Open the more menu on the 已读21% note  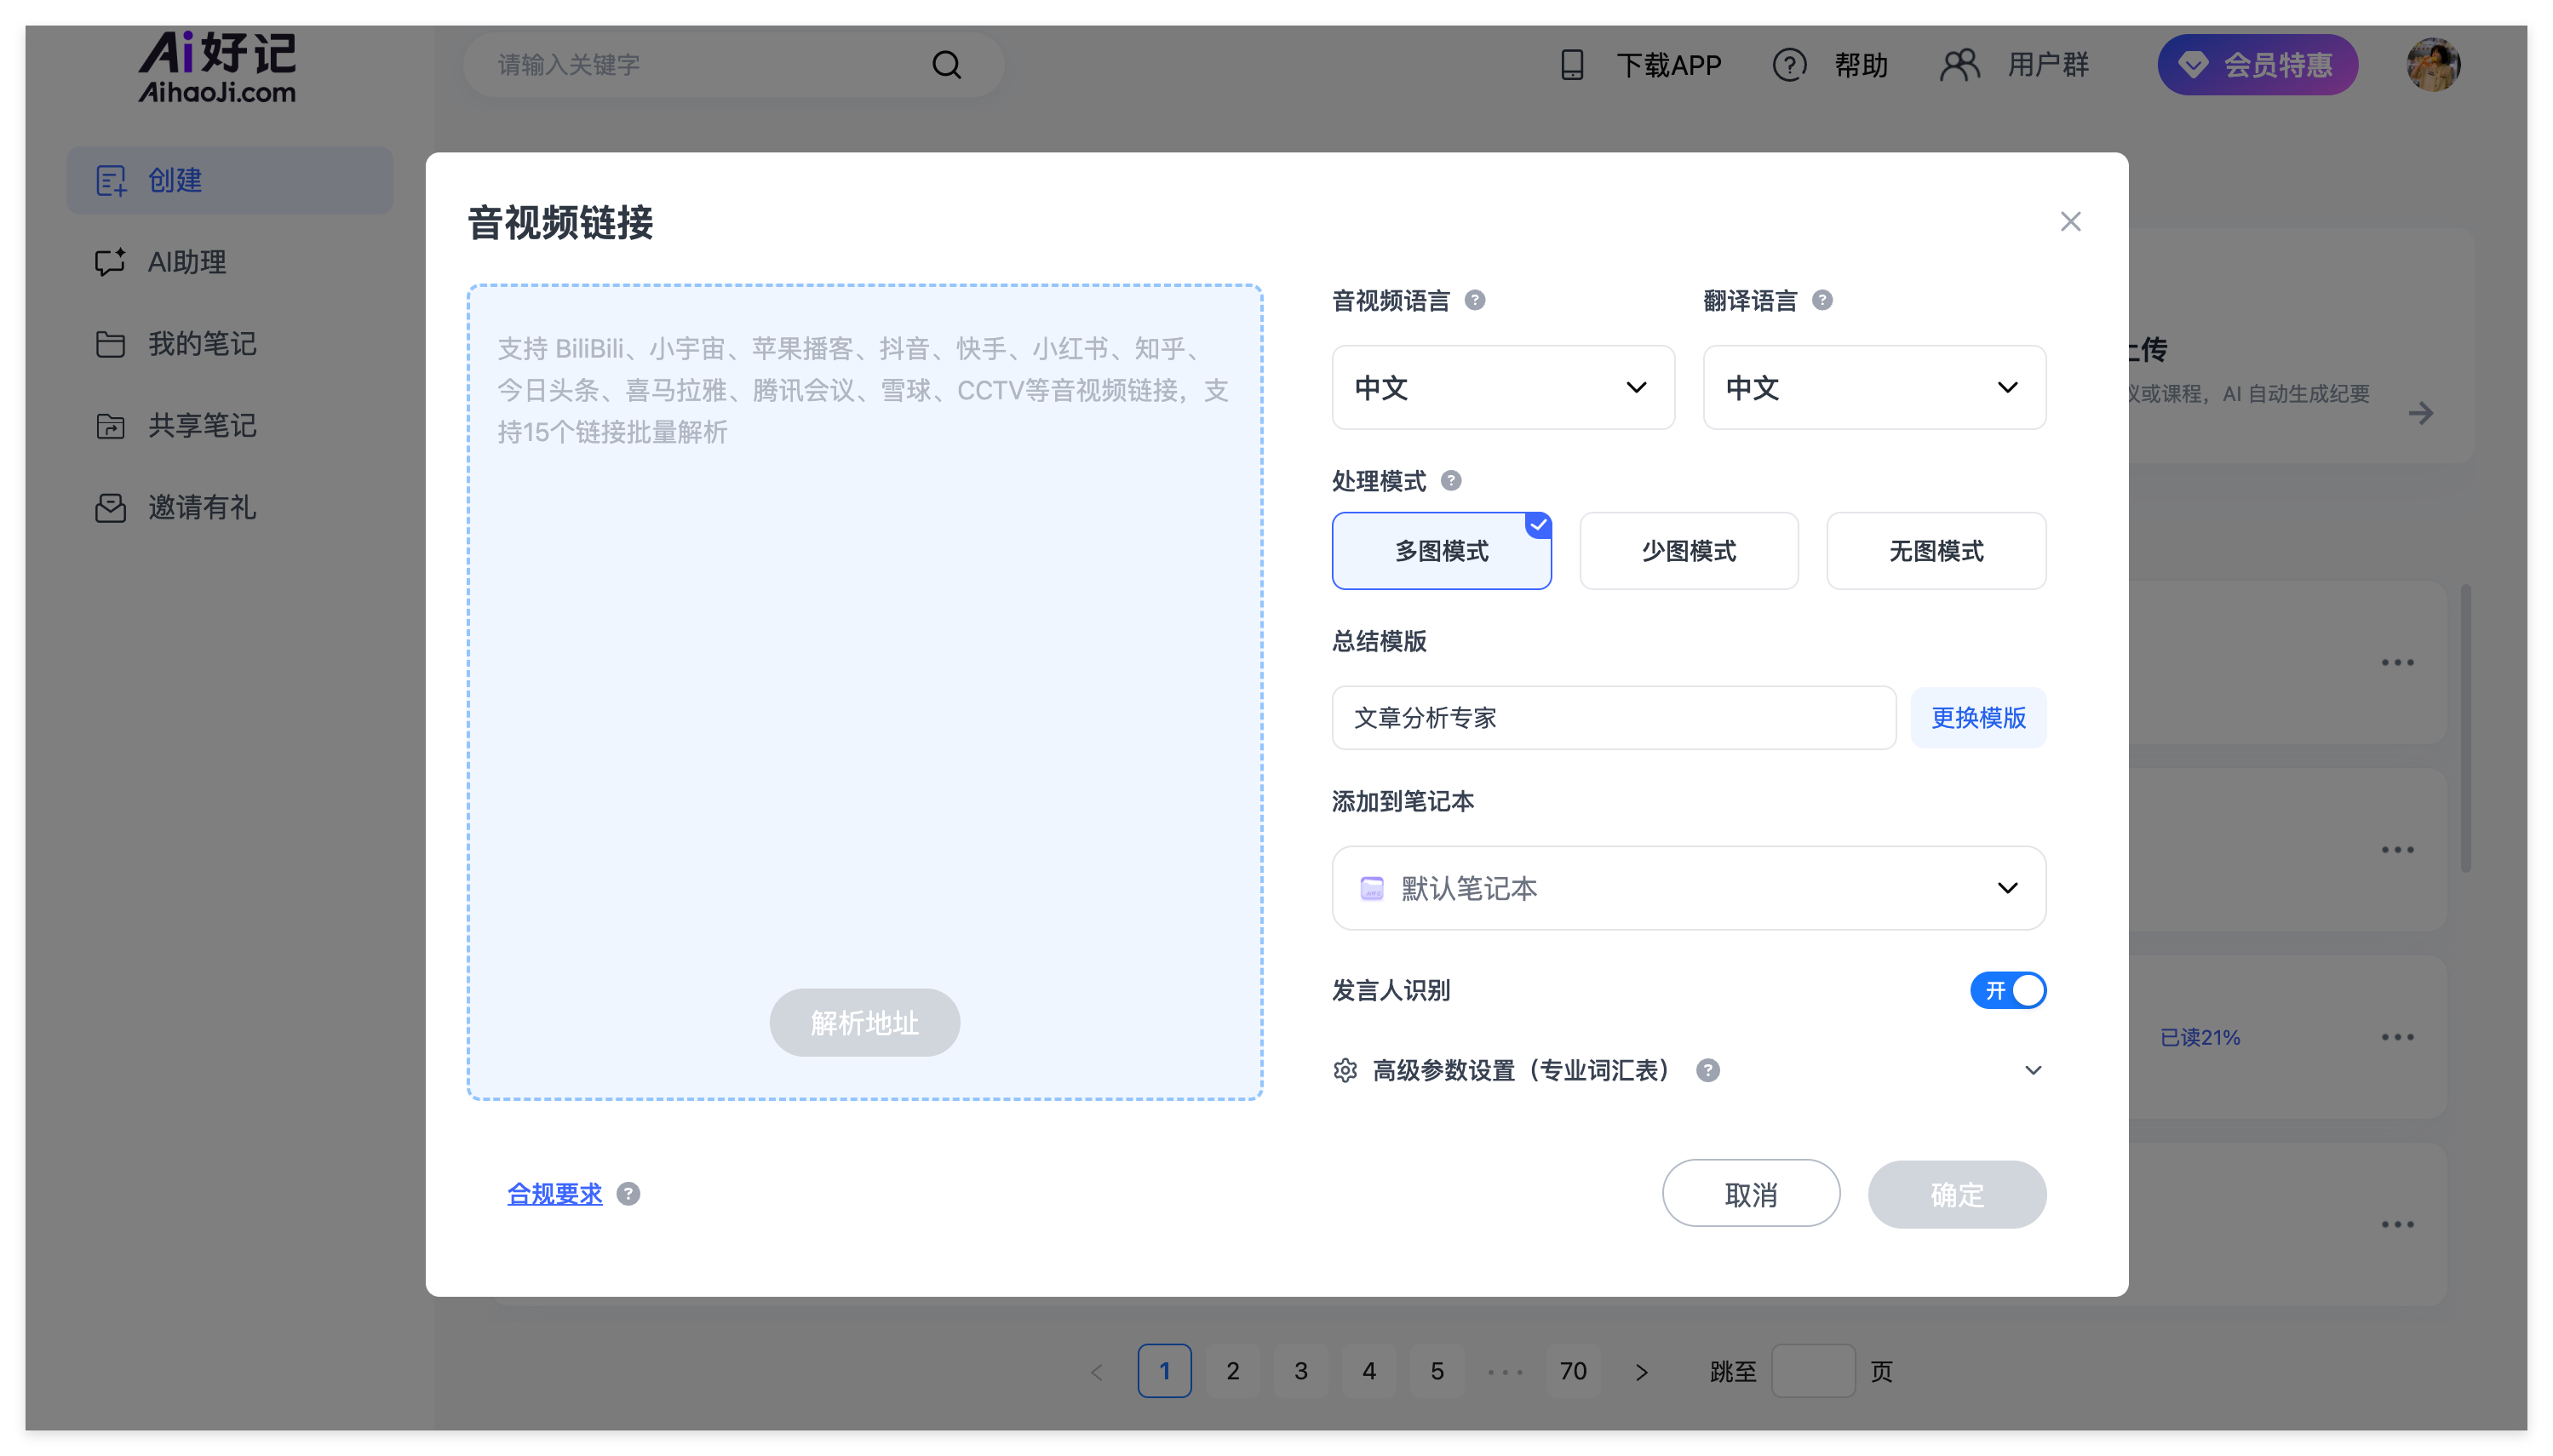[2396, 1037]
